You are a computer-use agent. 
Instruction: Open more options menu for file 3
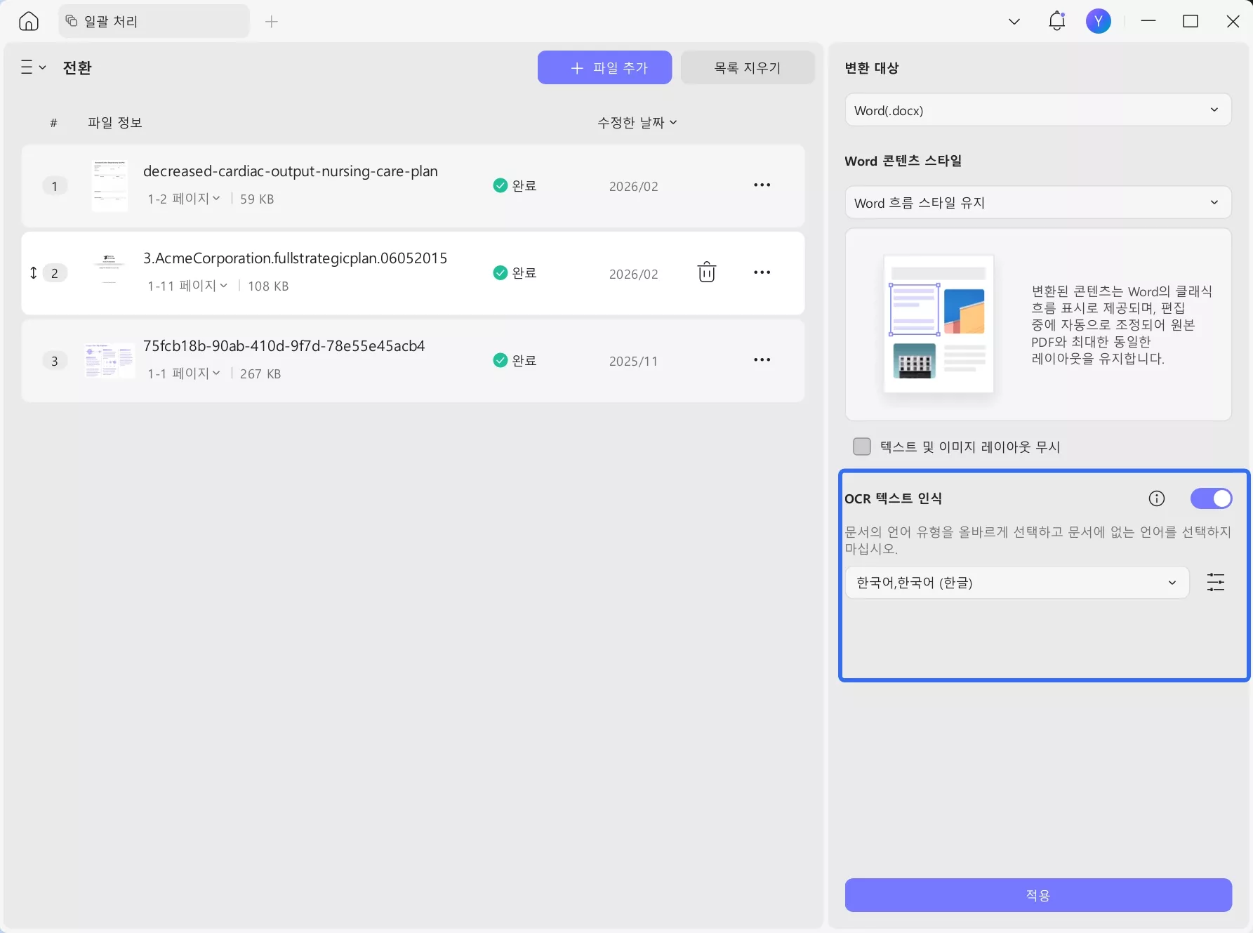(x=761, y=360)
